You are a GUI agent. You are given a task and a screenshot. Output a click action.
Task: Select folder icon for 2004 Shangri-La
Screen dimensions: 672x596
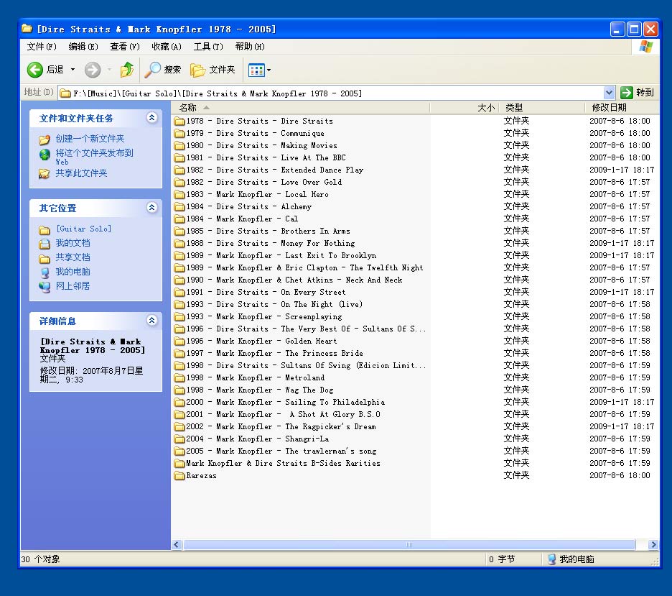[179, 439]
